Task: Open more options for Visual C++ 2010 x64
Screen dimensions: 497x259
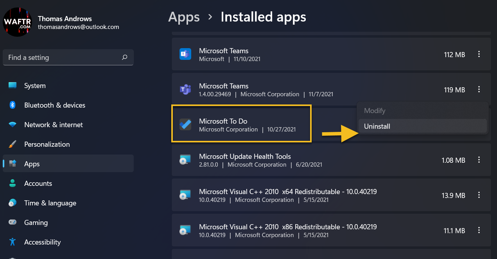Action: [479, 195]
